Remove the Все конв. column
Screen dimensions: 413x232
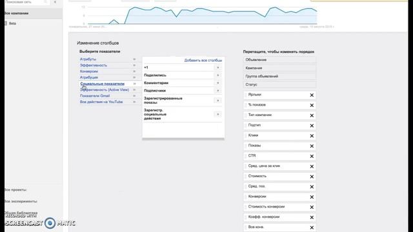pos(312,227)
